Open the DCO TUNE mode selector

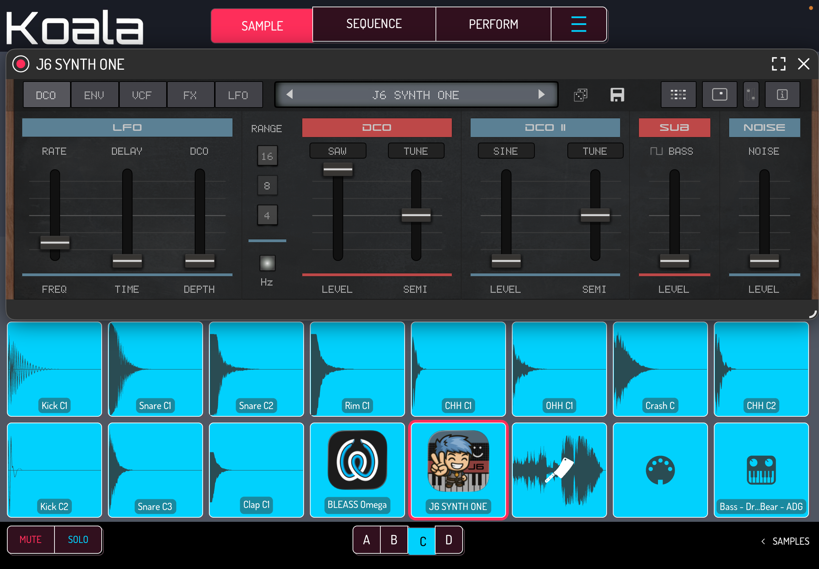tap(416, 151)
